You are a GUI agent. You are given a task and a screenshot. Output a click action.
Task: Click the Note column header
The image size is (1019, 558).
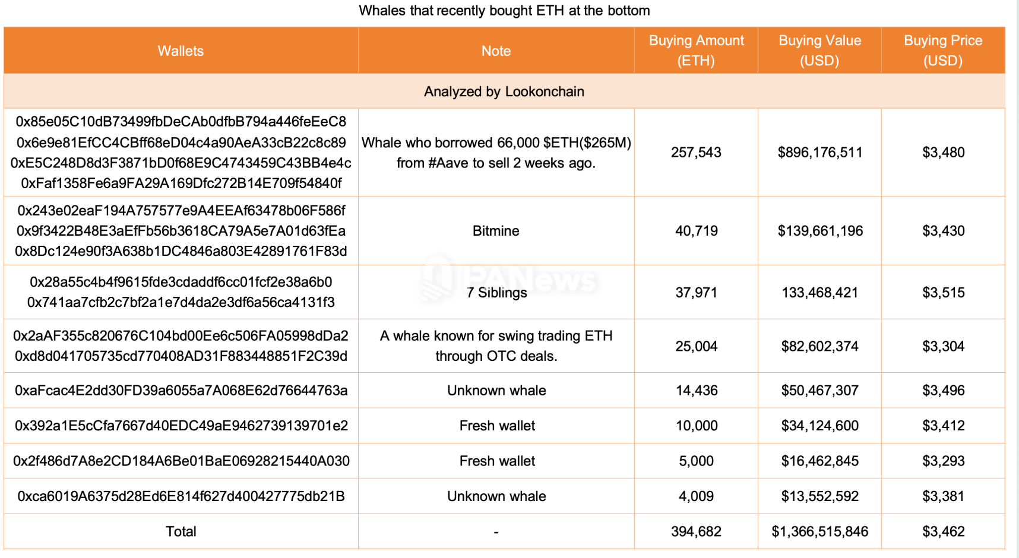pos(496,51)
